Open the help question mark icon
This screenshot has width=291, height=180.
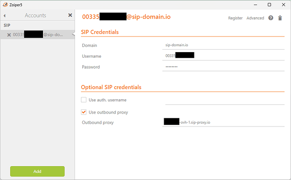[x=271, y=18]
